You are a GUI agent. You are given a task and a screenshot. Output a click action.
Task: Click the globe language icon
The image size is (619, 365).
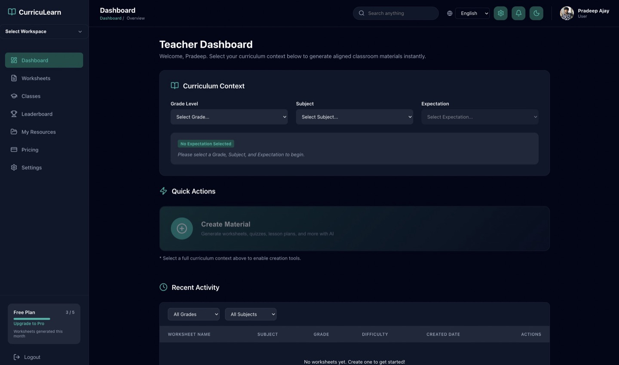click(x=450, y=13)
